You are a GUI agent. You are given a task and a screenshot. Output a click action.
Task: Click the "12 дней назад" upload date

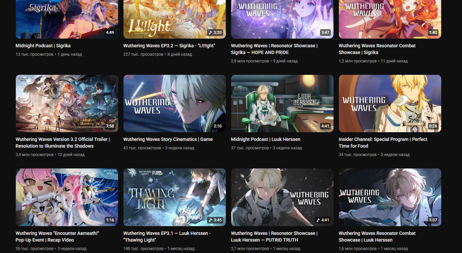(x=71, y=155)
